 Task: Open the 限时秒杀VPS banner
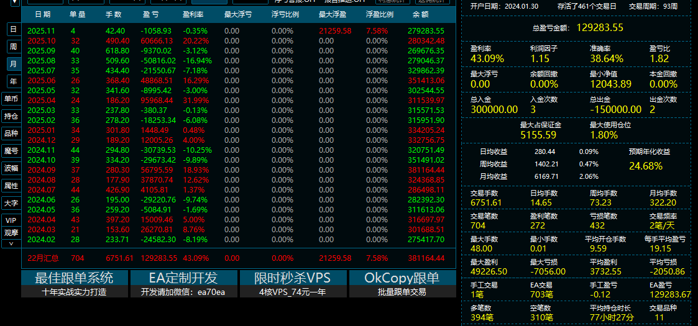[x=293, y=278]
